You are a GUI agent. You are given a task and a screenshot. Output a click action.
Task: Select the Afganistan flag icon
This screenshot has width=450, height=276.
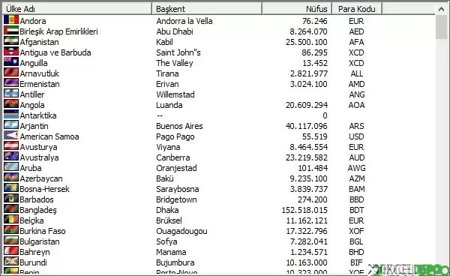click(11, 41)
